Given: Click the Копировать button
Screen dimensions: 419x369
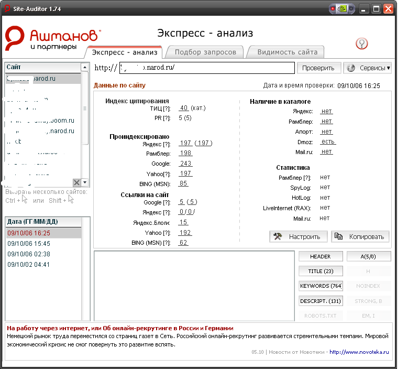Looking at the screenshot, I should pos(360,236).
